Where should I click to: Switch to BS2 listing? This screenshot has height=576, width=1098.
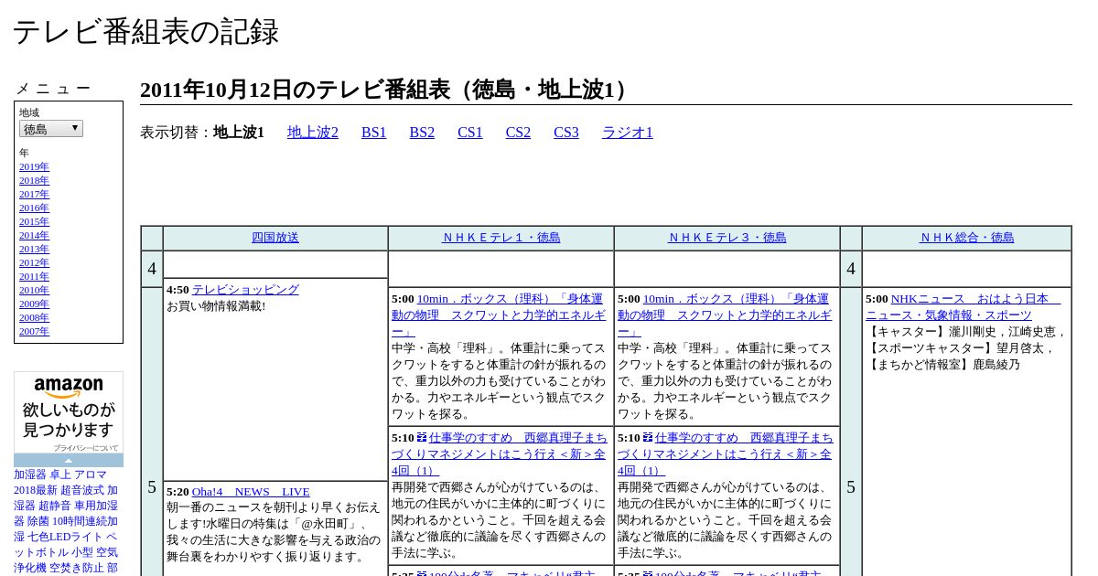(422, 133)
